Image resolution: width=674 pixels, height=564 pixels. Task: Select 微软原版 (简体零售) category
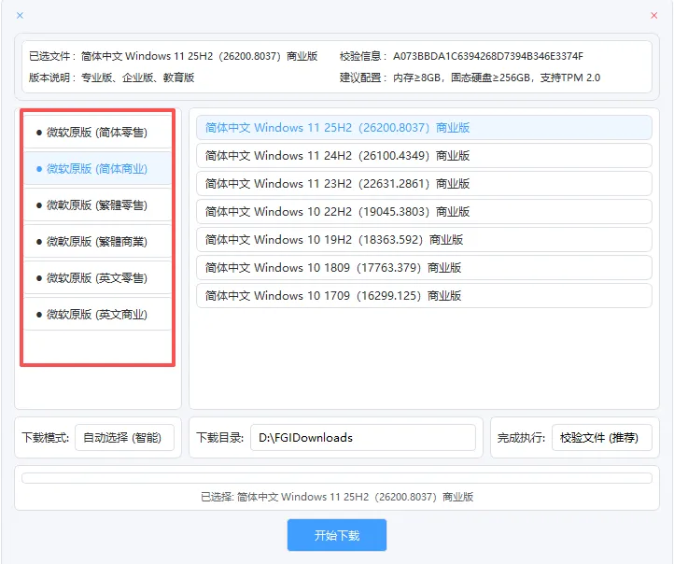[x=98, y=132]
